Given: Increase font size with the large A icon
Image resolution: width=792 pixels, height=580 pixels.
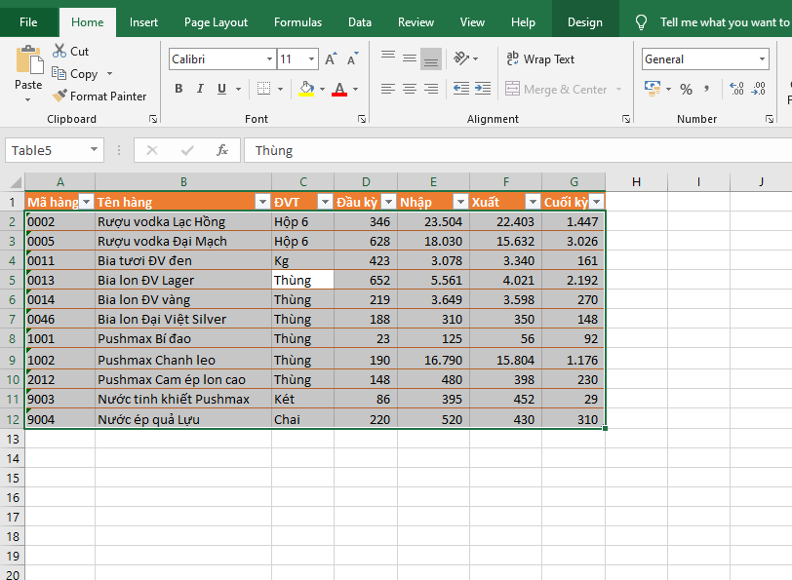Looking at the screenshot, I should [x=331, y=59].
